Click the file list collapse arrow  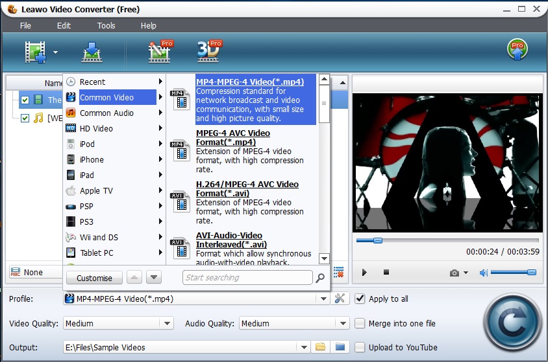click(x=343, y=83)
